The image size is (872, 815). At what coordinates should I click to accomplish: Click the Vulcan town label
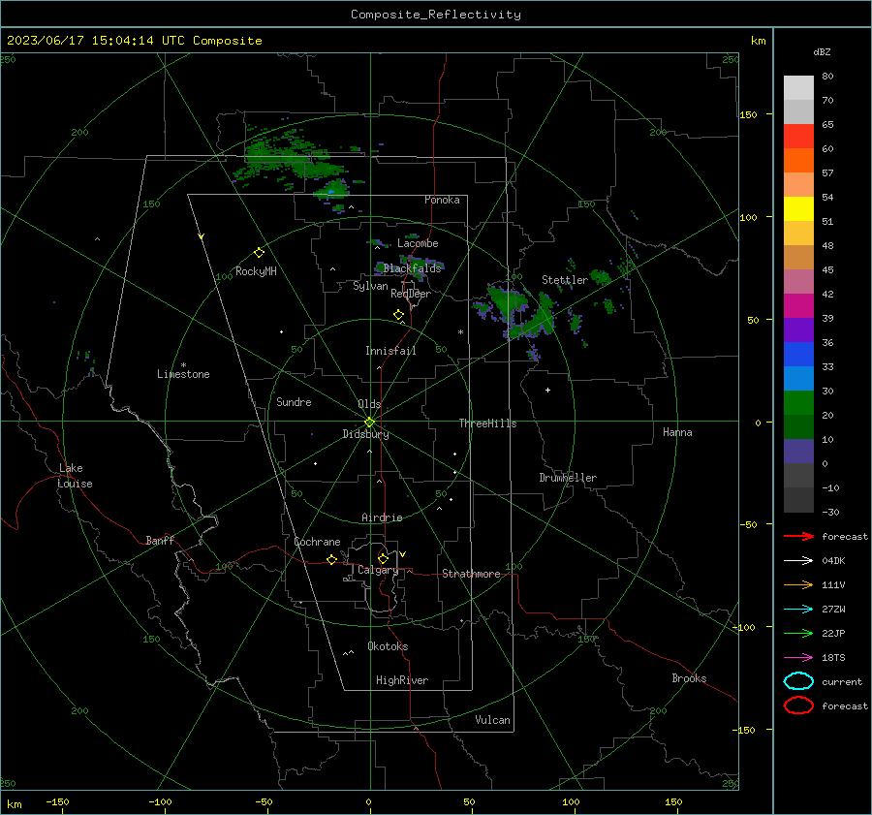[493, 720]
